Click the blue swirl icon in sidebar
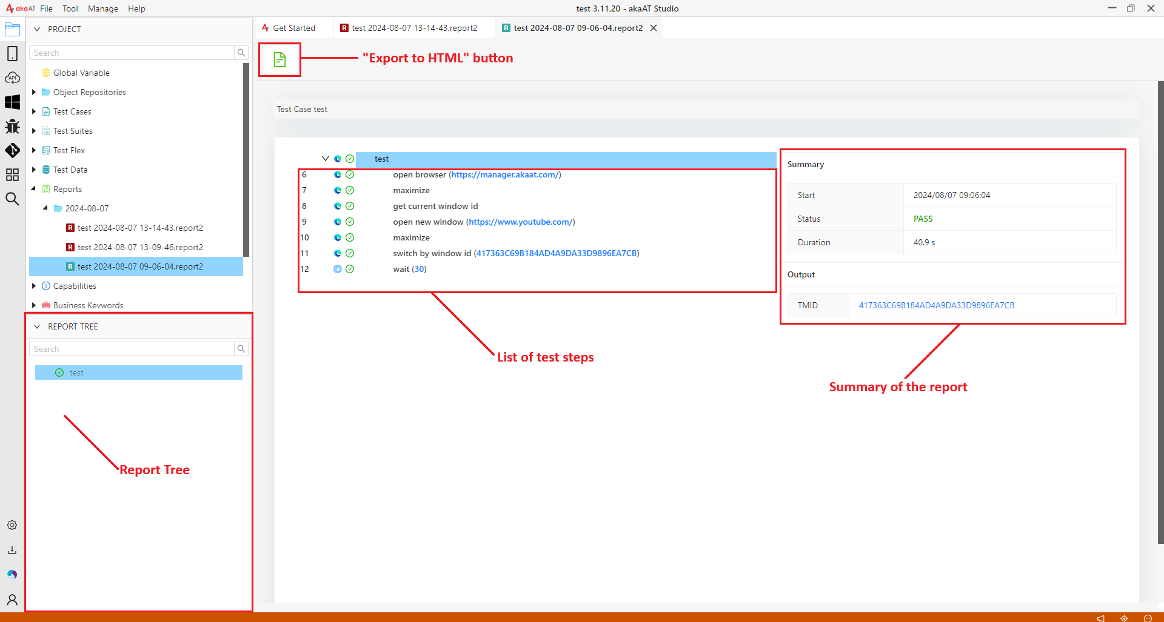 tap(12, 574)
